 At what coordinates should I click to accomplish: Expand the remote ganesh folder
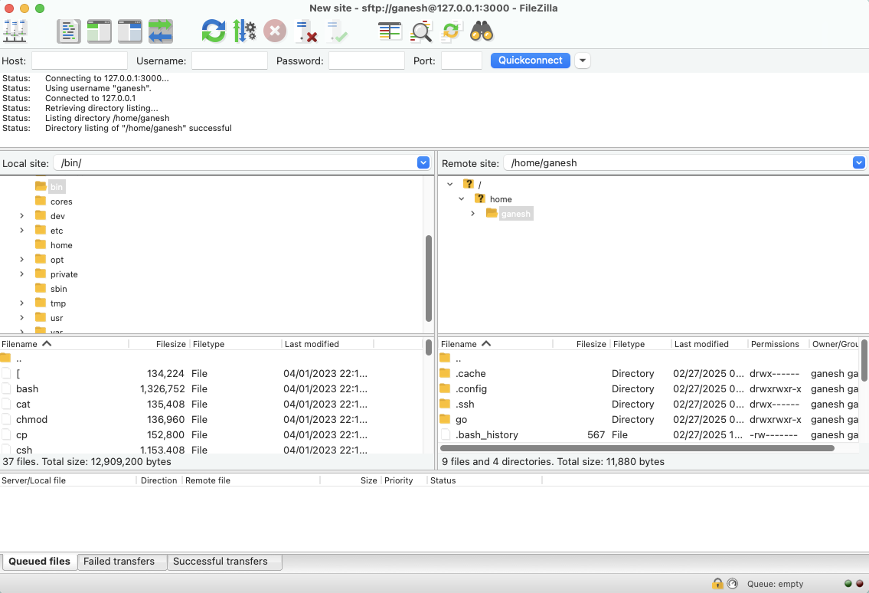point(472,214)
